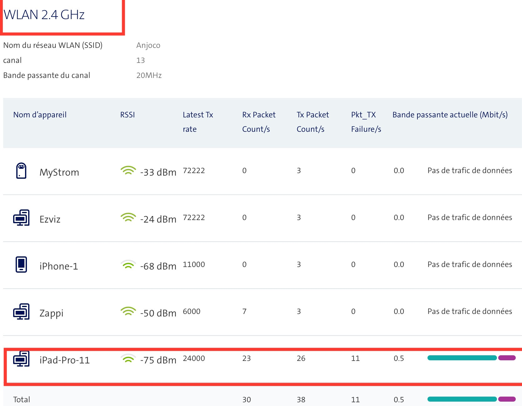Click the iPhone-1 Wi-Fi signal icon
522x406 pixels.
click(128, 265)
